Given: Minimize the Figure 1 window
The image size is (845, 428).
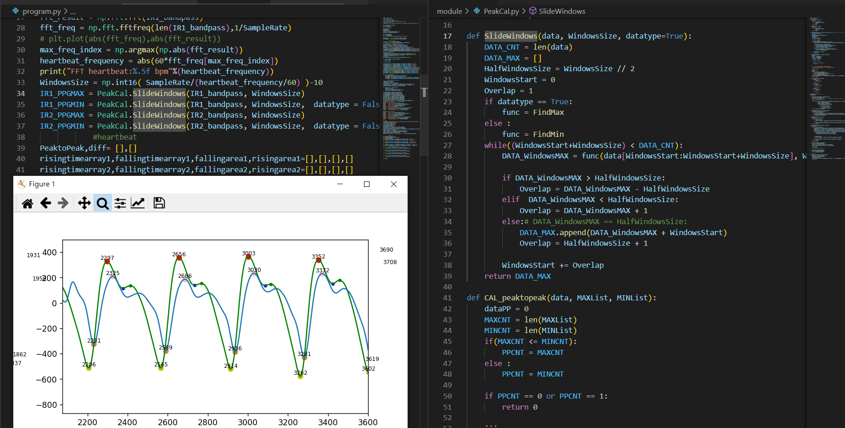Looking at the screenshot, I should (x=340, y=184).
